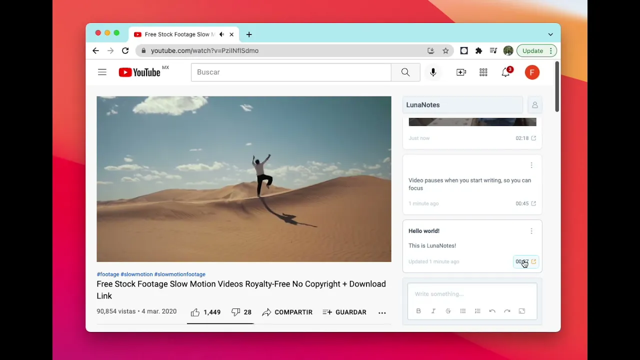This screenshot has width=640, height=360.
Task: Open the LunaNotes user account icon
Action: (x=535, y=105)
